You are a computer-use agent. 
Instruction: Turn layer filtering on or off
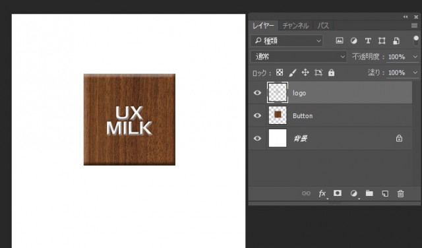tap(416, 41)
